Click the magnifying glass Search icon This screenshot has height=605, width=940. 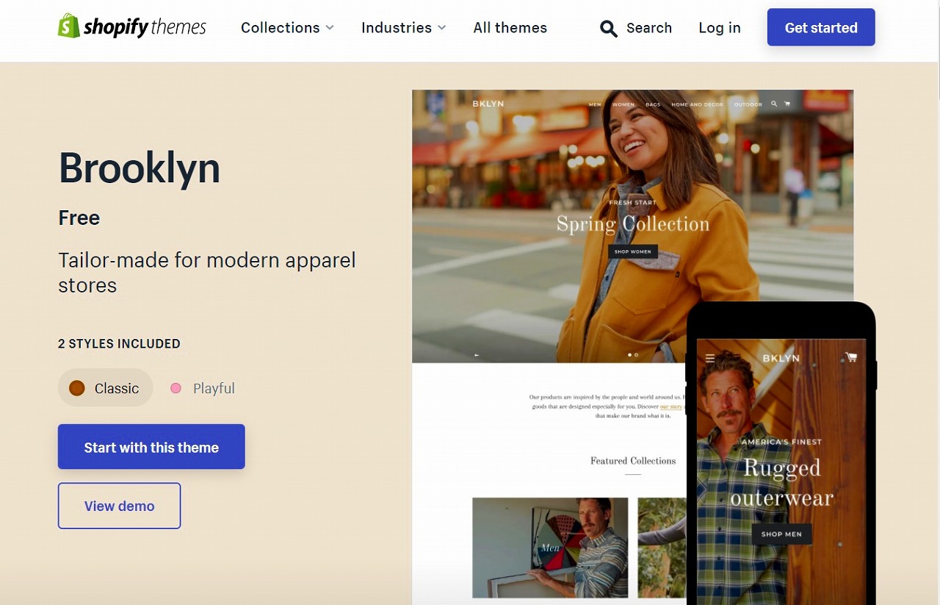coord(608,29)
